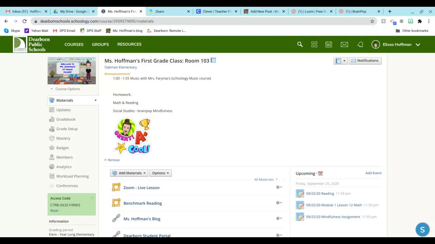Open Members in the sidebar

click(x=64, y=157)
